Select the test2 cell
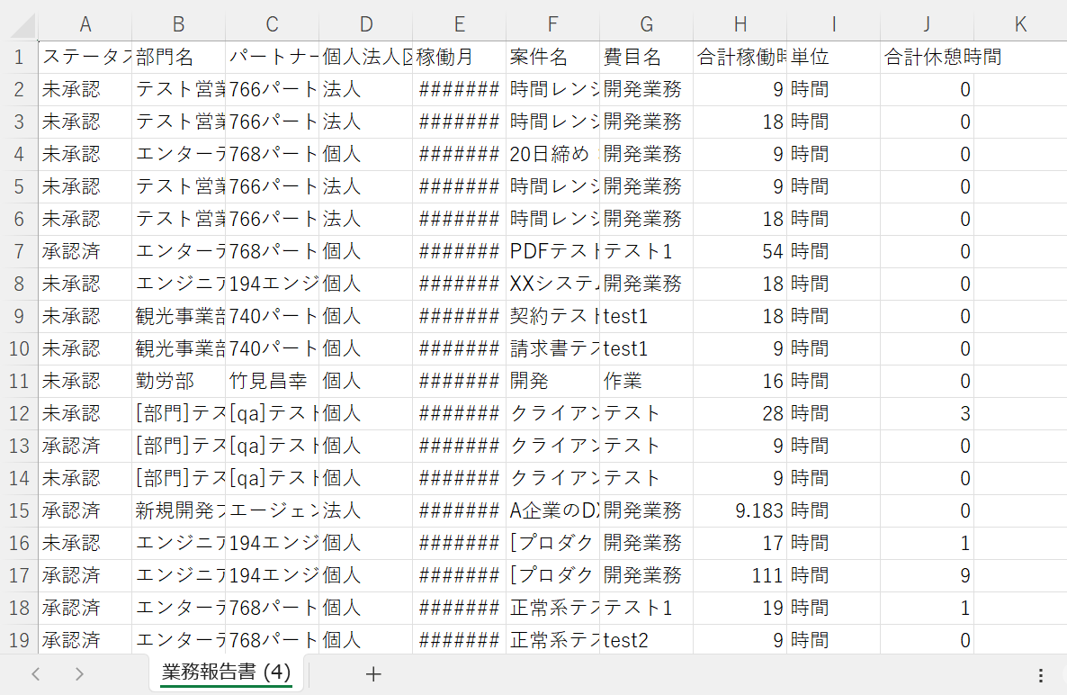 (x=647, y=641)
